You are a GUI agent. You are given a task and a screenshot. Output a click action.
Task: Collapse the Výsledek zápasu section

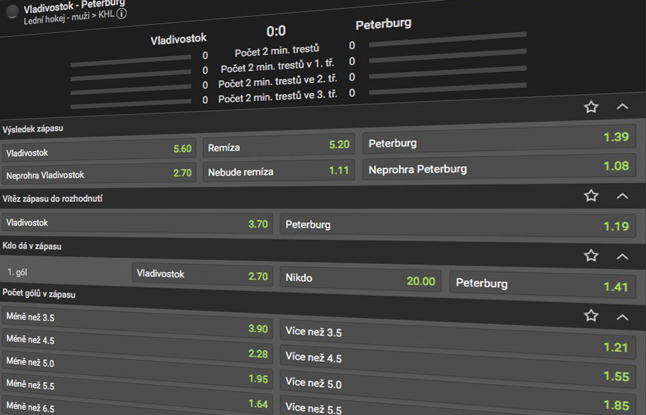click(622, 107)
